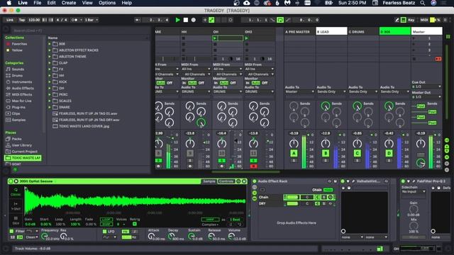Click the Tap tempo button
This screenshot has width=454, height=255.
(x=22, y=20)
